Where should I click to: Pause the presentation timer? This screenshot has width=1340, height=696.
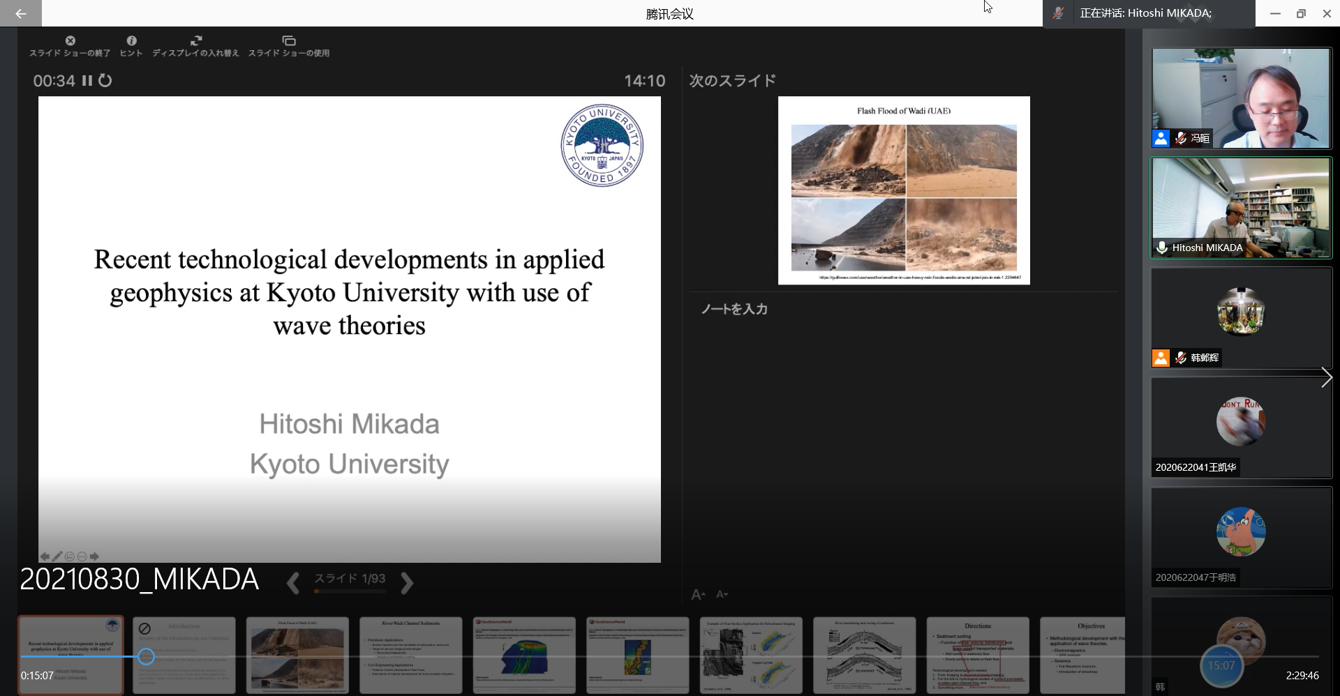pyautogui.click(x=87, y=81)
